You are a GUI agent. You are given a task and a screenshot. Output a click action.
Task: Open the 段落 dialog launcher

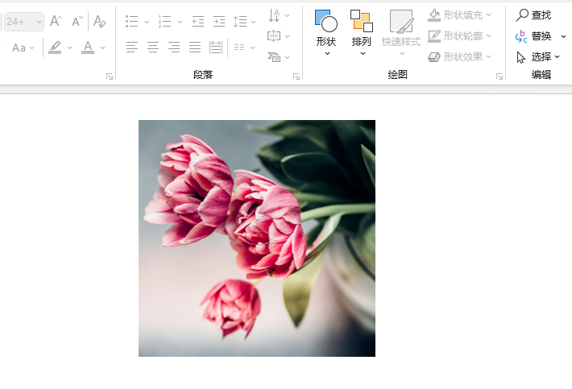click(x=296, y=77)
